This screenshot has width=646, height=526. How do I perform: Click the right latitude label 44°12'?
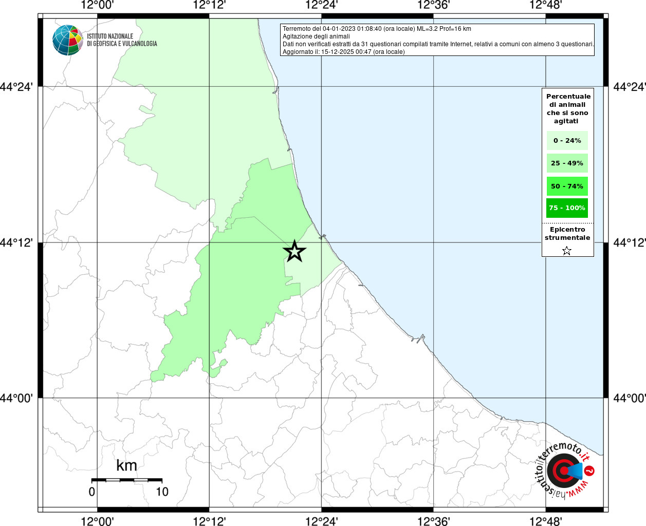pyautogui.click(x=630, y=242)
